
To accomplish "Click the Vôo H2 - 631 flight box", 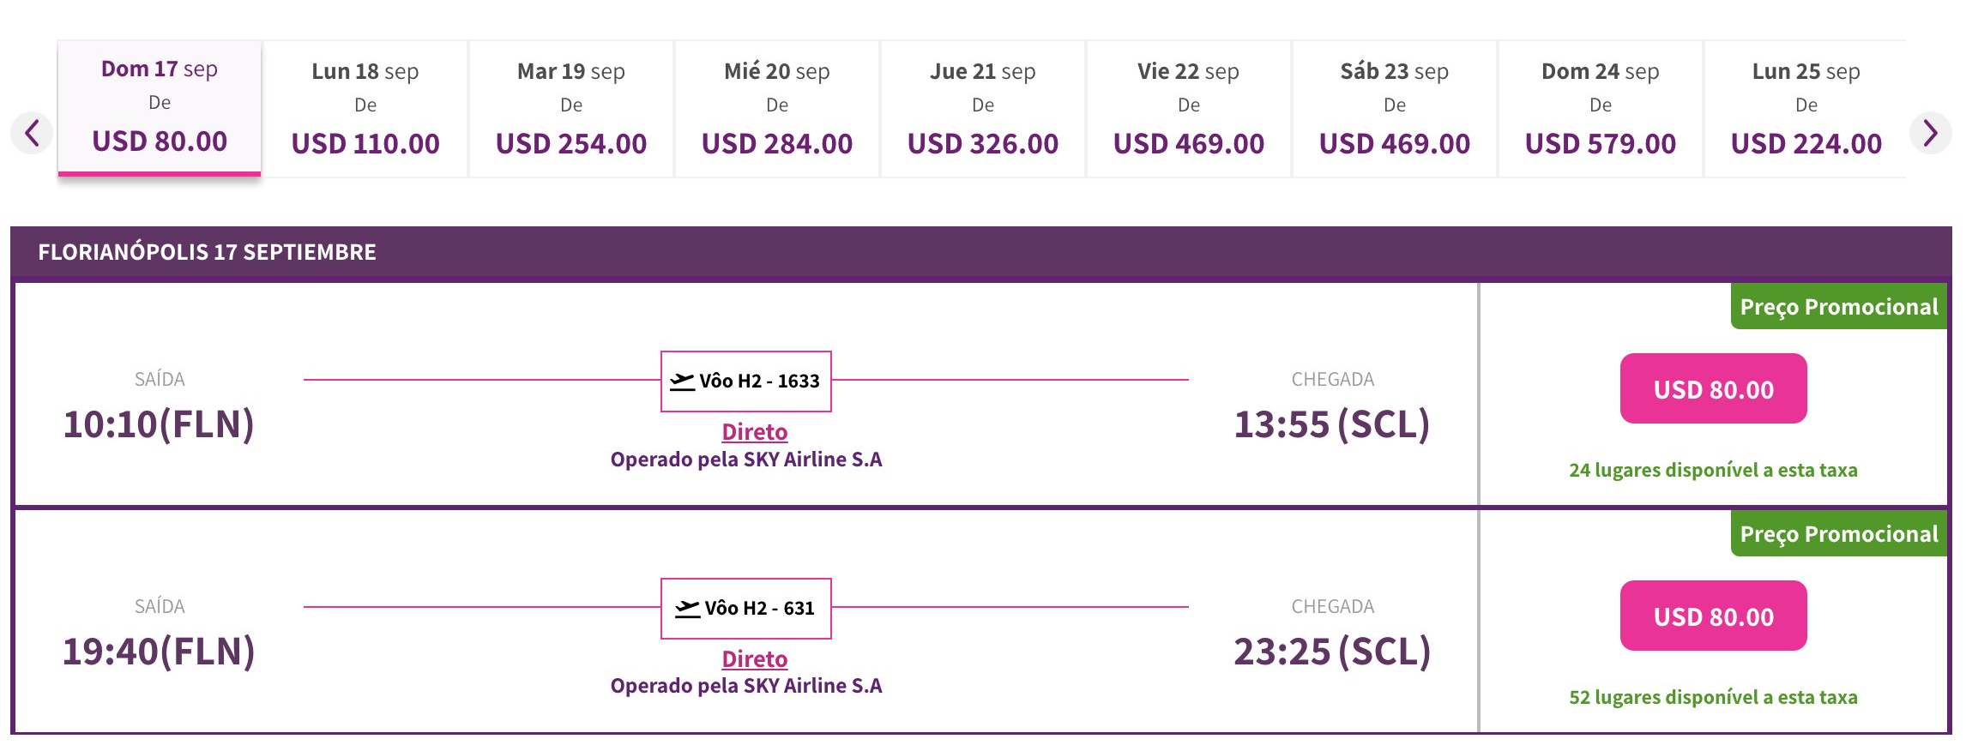I will (745, 609).
